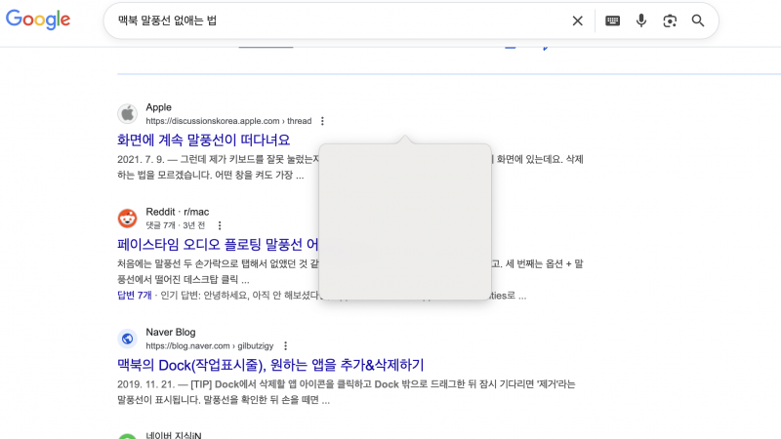The height and width of the screenshot is (439, 781).
Task: Click the empty gray popover bubble
Action: [x=405, y=221]
